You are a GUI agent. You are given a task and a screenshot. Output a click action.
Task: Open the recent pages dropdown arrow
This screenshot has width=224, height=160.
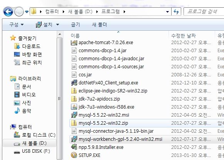click(x=27, y=12)
